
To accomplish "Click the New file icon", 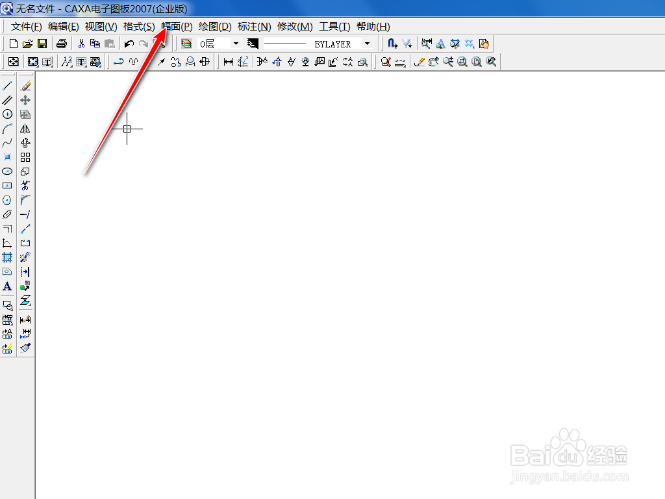I will point(14,44).
